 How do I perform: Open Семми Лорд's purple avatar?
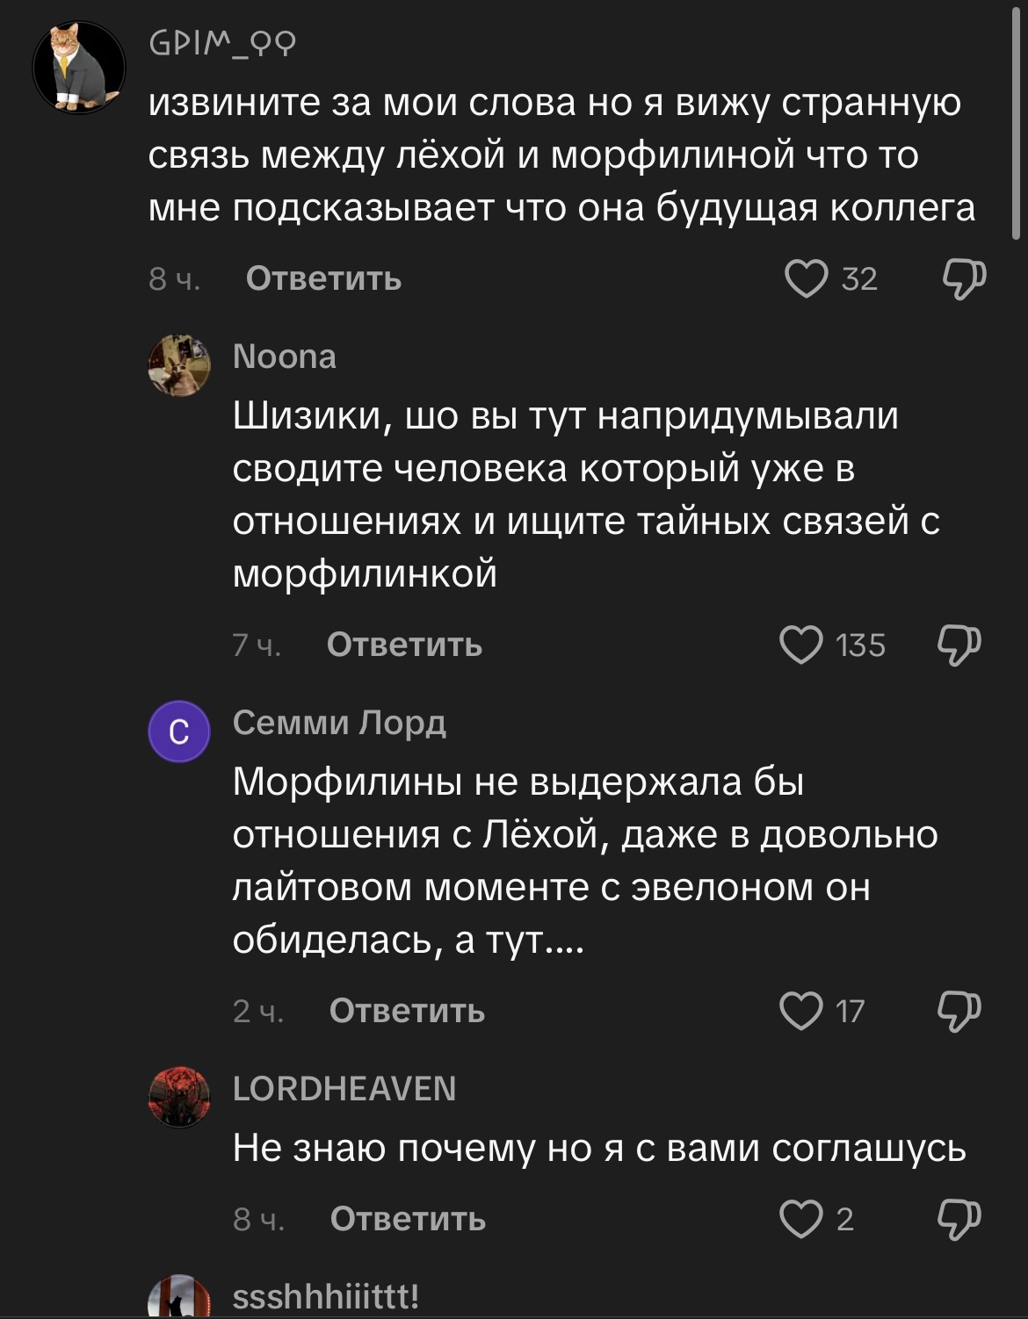tap(179, 731)
